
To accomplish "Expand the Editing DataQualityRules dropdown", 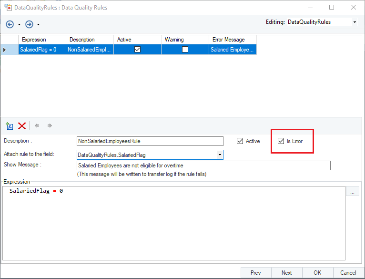I will 354,22.
